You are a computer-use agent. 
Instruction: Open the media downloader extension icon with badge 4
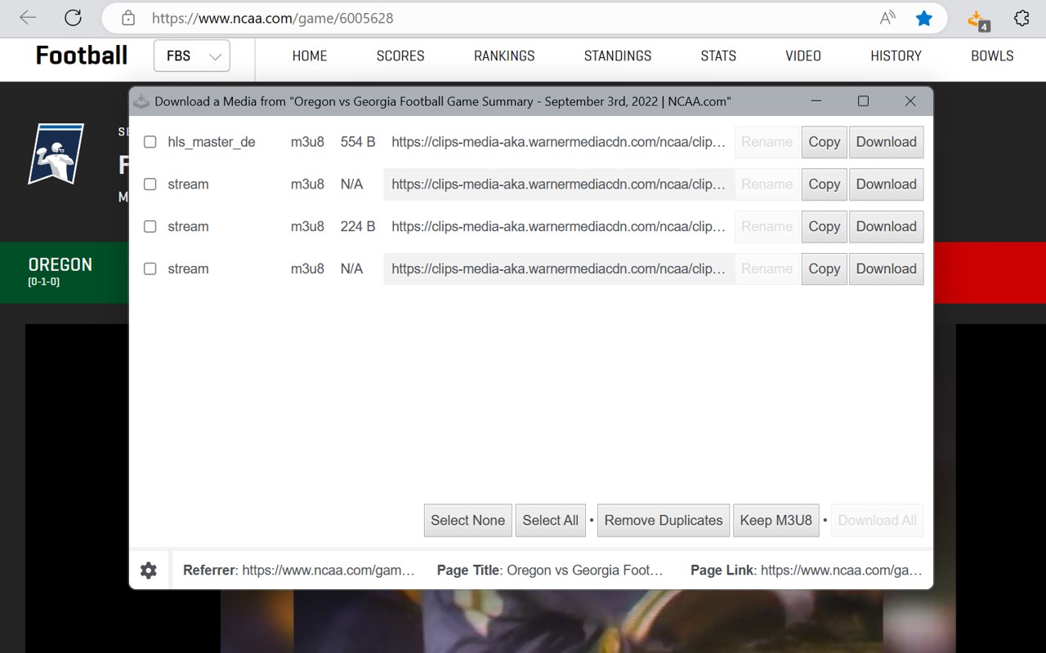point(978,20)
